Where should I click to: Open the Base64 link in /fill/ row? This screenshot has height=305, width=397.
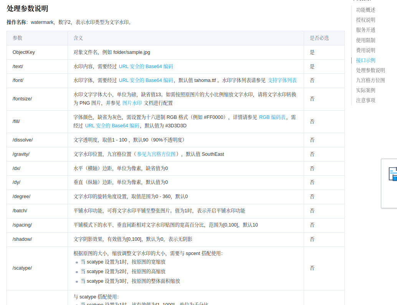pos(112,125)
